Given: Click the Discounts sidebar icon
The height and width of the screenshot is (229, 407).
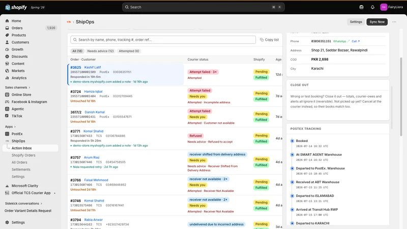Looking at the screenshot, I should [x=7, y=56].
